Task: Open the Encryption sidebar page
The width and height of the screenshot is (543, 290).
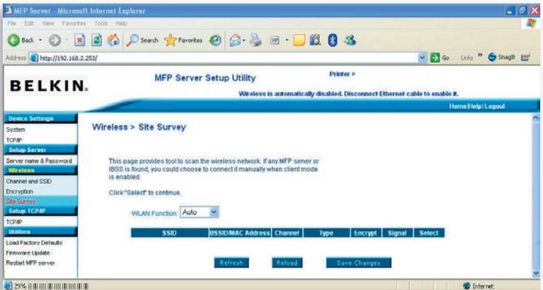Action: [x=20, y=191]
